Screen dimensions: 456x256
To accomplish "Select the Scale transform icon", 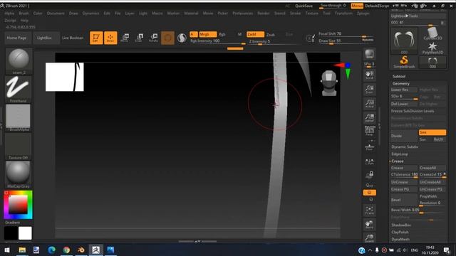I will (x=140, y=38).
